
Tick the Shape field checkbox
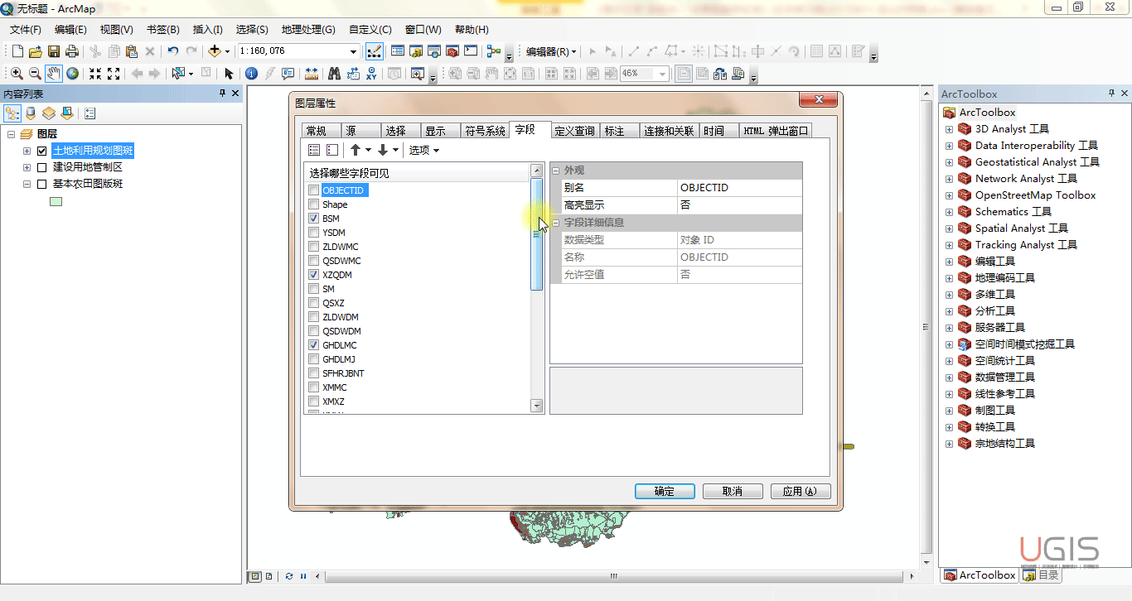click(313, 204)
